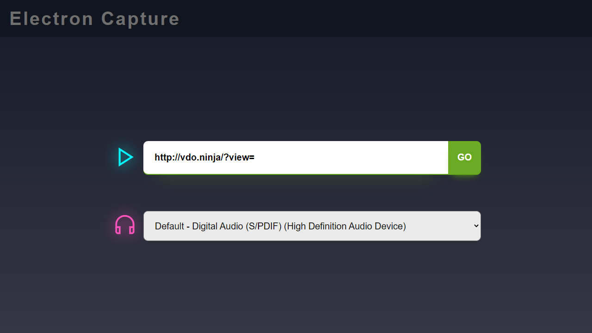
Task: Click the pink headphones icon
Action: 125,225
